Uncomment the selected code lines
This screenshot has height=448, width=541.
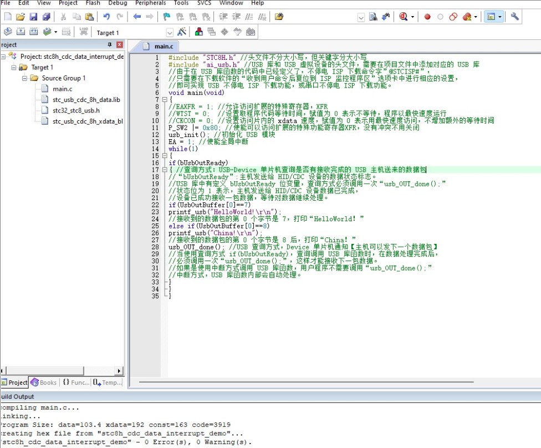(x=262, y=17)
